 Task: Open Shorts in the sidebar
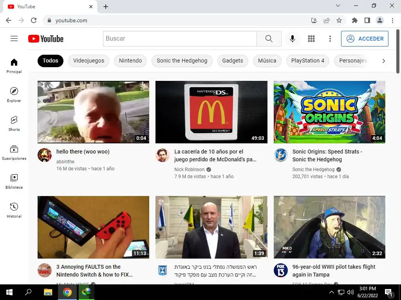tap(14, 124)
